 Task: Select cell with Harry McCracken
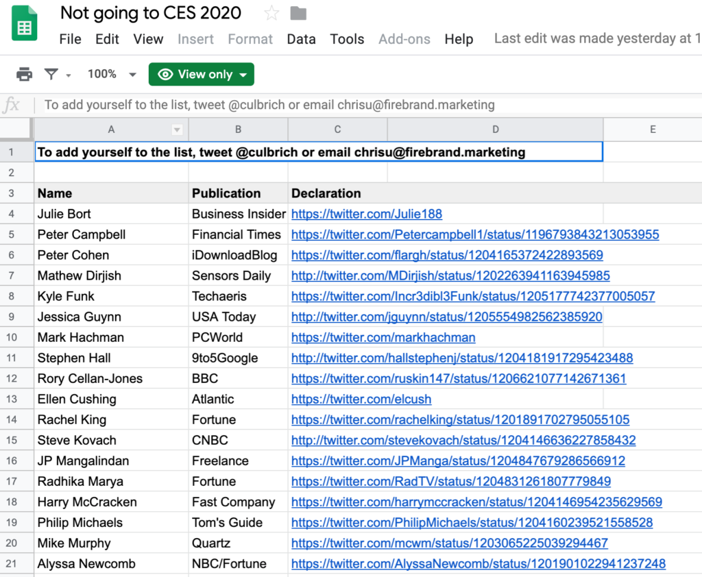(x=112, y=502)
